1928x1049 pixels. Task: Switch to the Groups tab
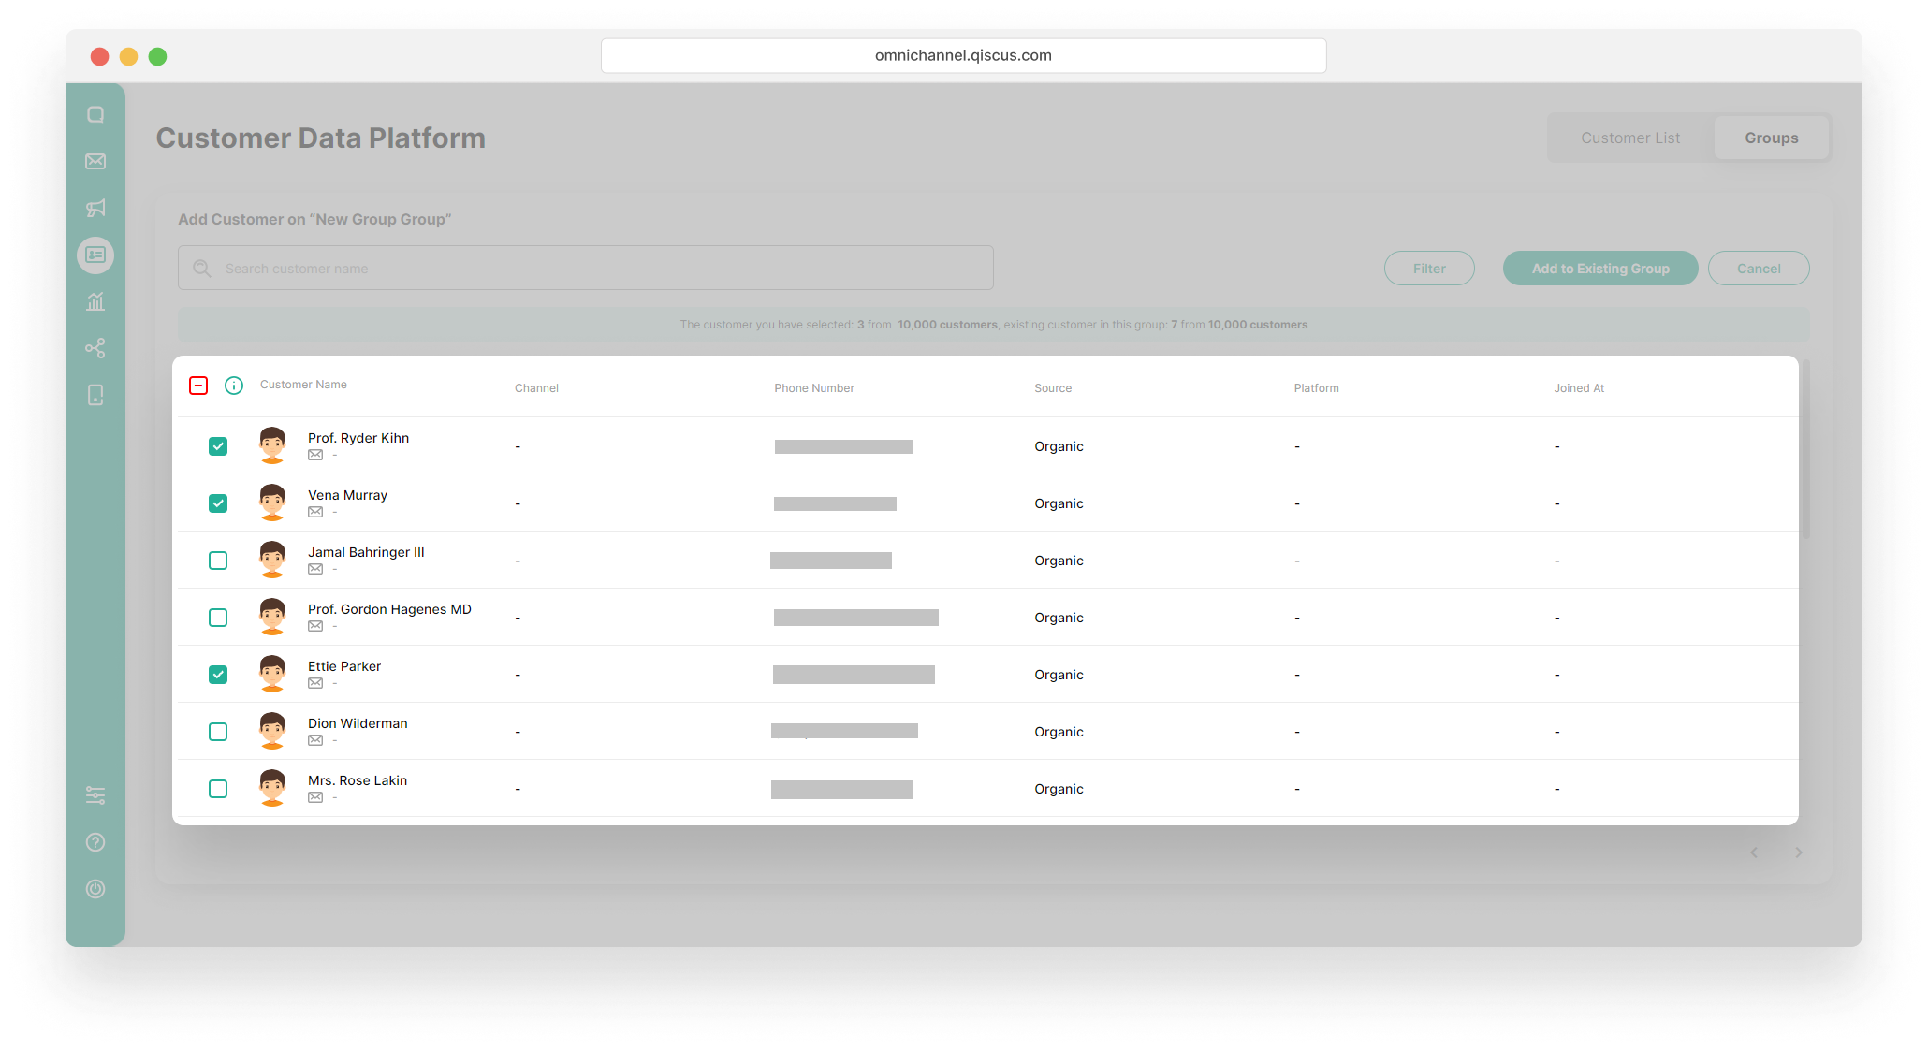click(x=1771, y=138)
